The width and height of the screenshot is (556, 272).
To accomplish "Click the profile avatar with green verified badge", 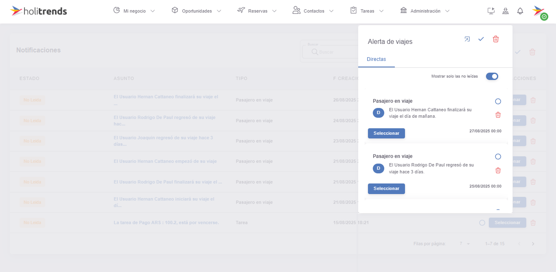I will click(538, 11).
